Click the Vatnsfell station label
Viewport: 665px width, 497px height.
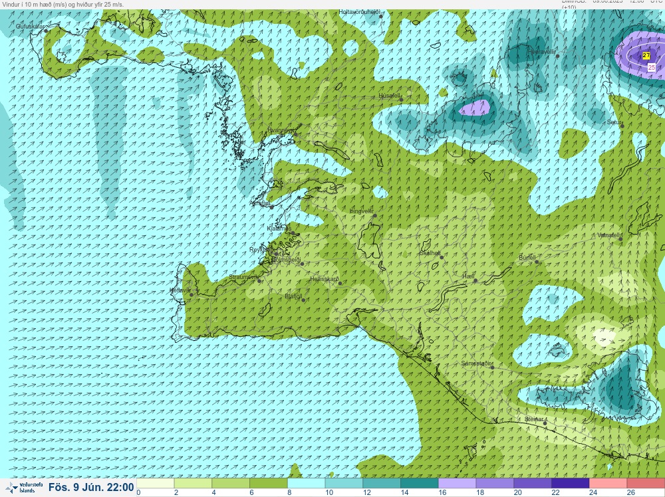pyautogui.click(x=608, y=235)
